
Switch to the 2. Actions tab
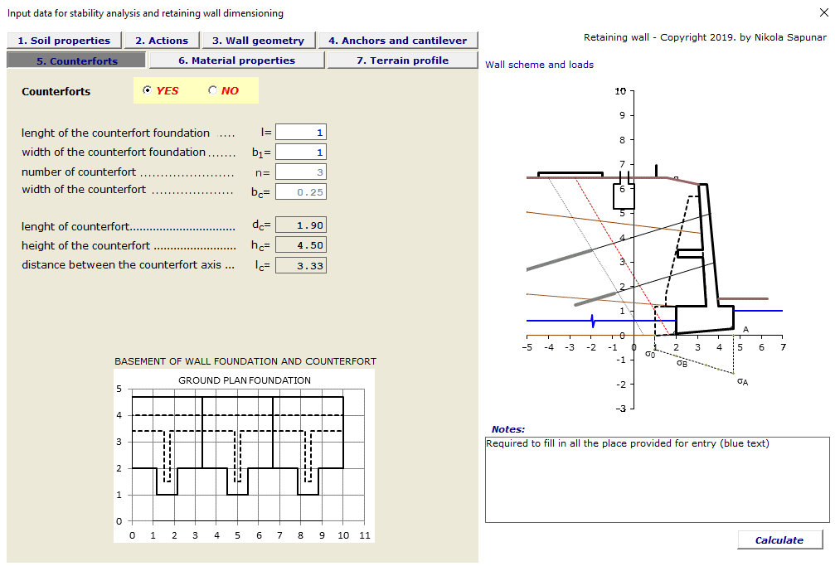[162, 41]
